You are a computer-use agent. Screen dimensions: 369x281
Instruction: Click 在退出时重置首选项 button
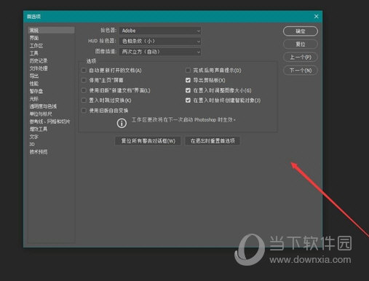point(213,140)
